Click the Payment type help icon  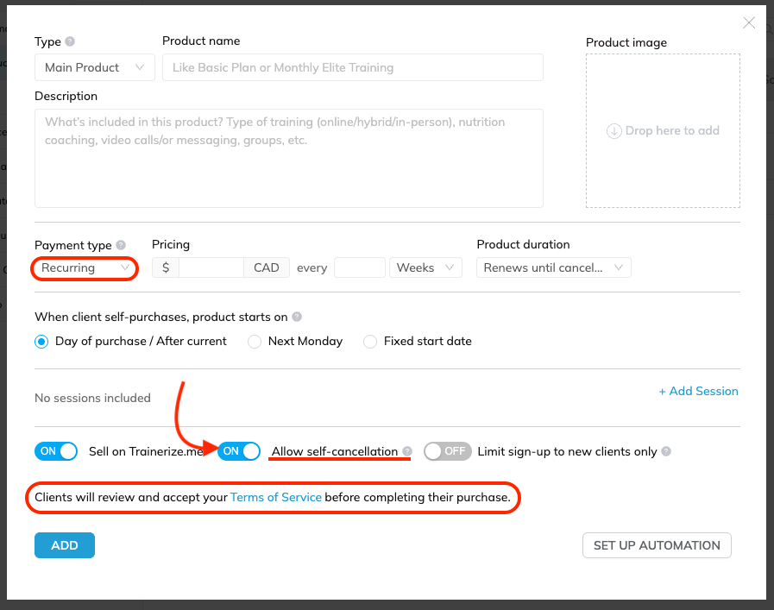121,245
